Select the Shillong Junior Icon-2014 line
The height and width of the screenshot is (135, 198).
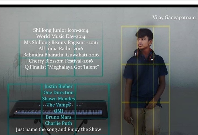click(61, 30)
